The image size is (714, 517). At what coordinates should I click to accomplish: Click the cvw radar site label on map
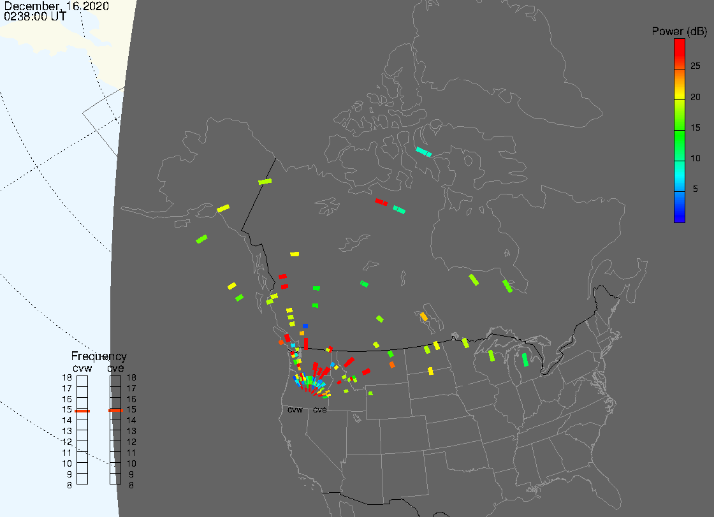pos(295,410)
